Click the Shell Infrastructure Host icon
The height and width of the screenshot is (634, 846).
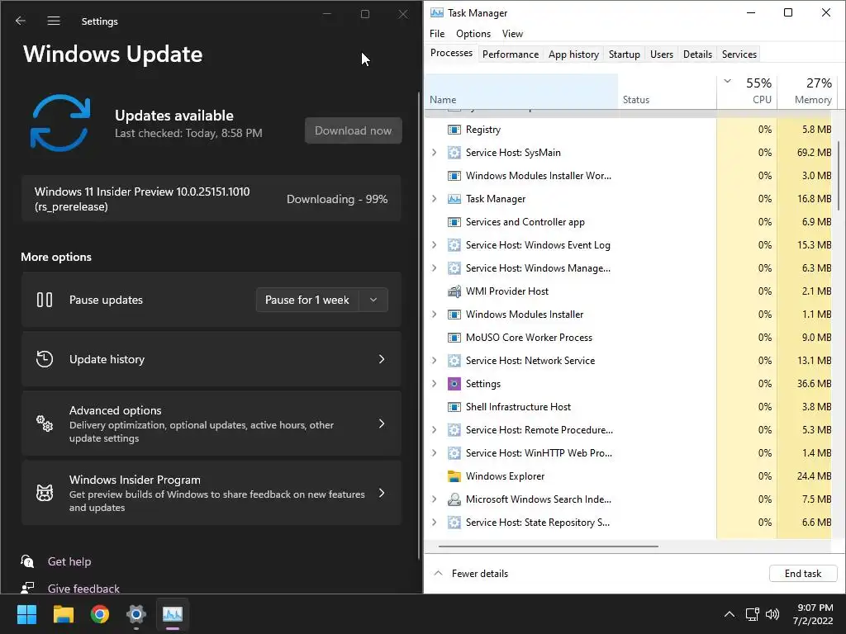pyautogui.click(x=454, y=407)
